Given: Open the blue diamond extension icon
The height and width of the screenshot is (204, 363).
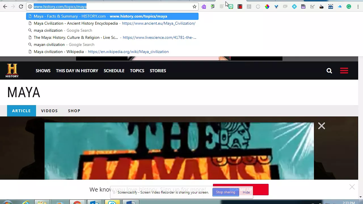Looking at the screenshot, I should coord(294,7).
